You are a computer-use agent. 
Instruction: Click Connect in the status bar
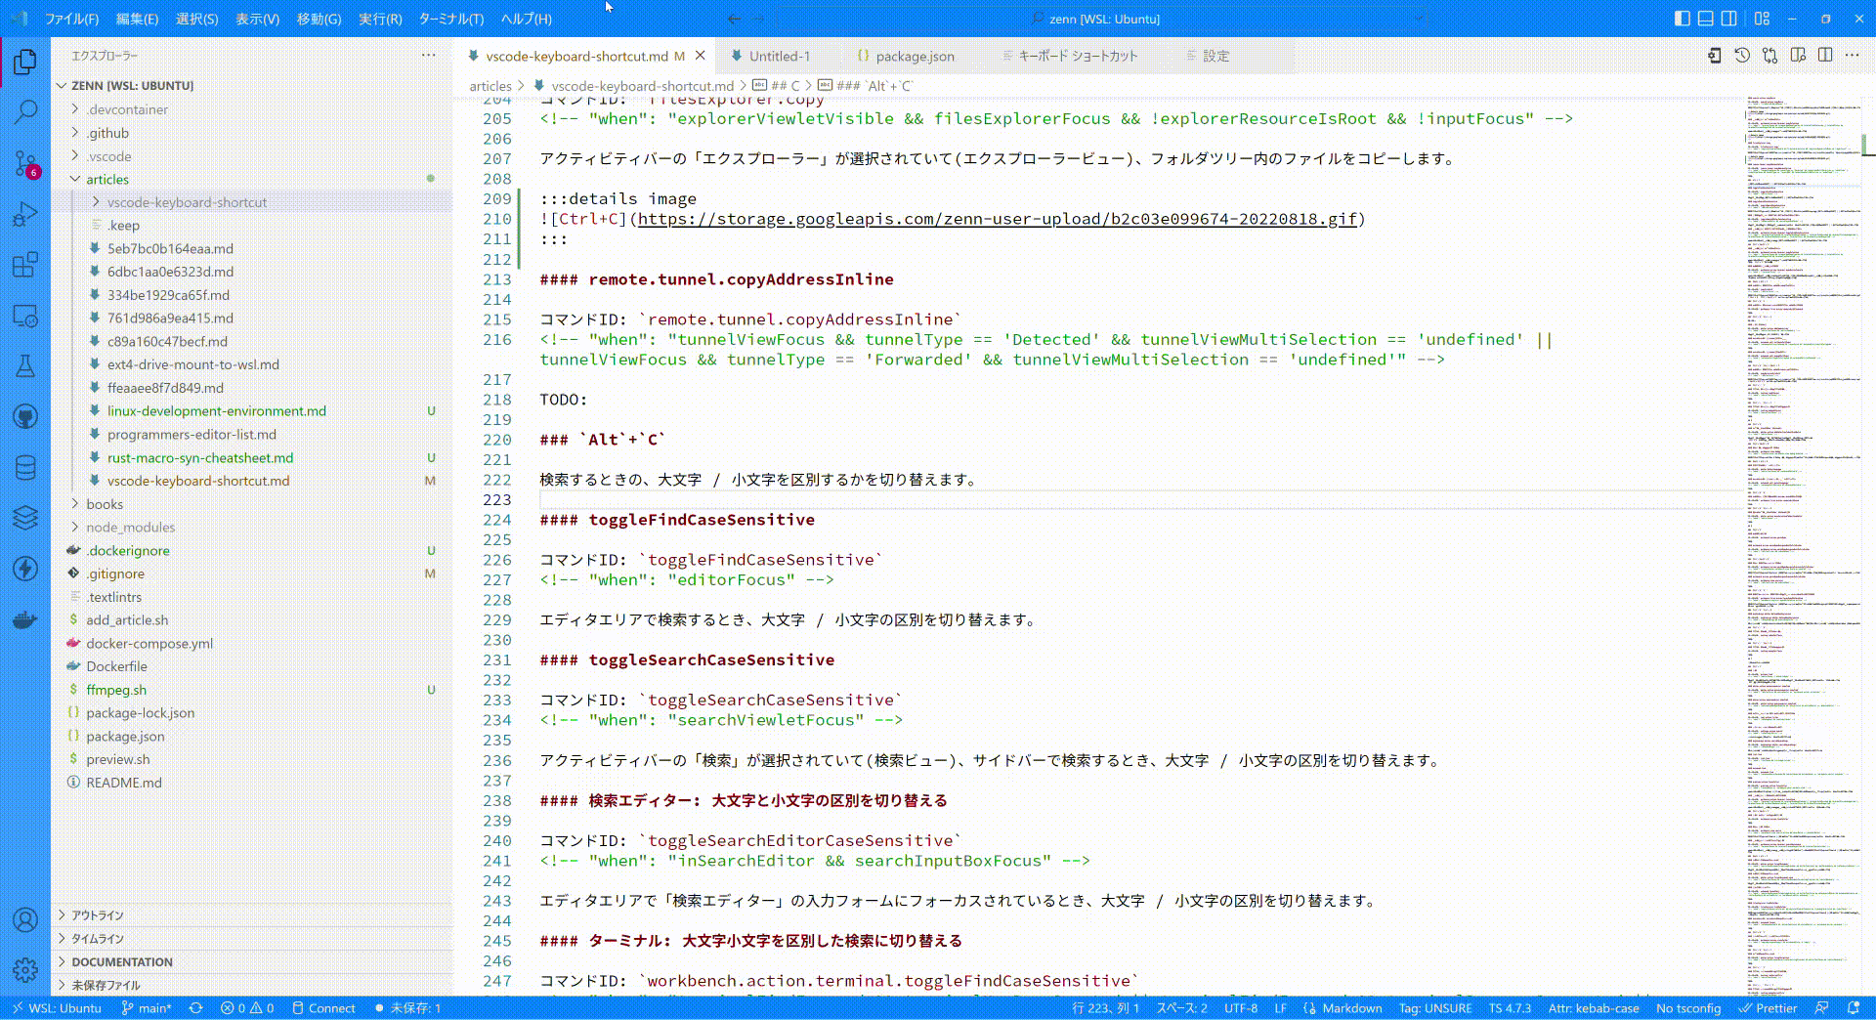pos(324,1008)
